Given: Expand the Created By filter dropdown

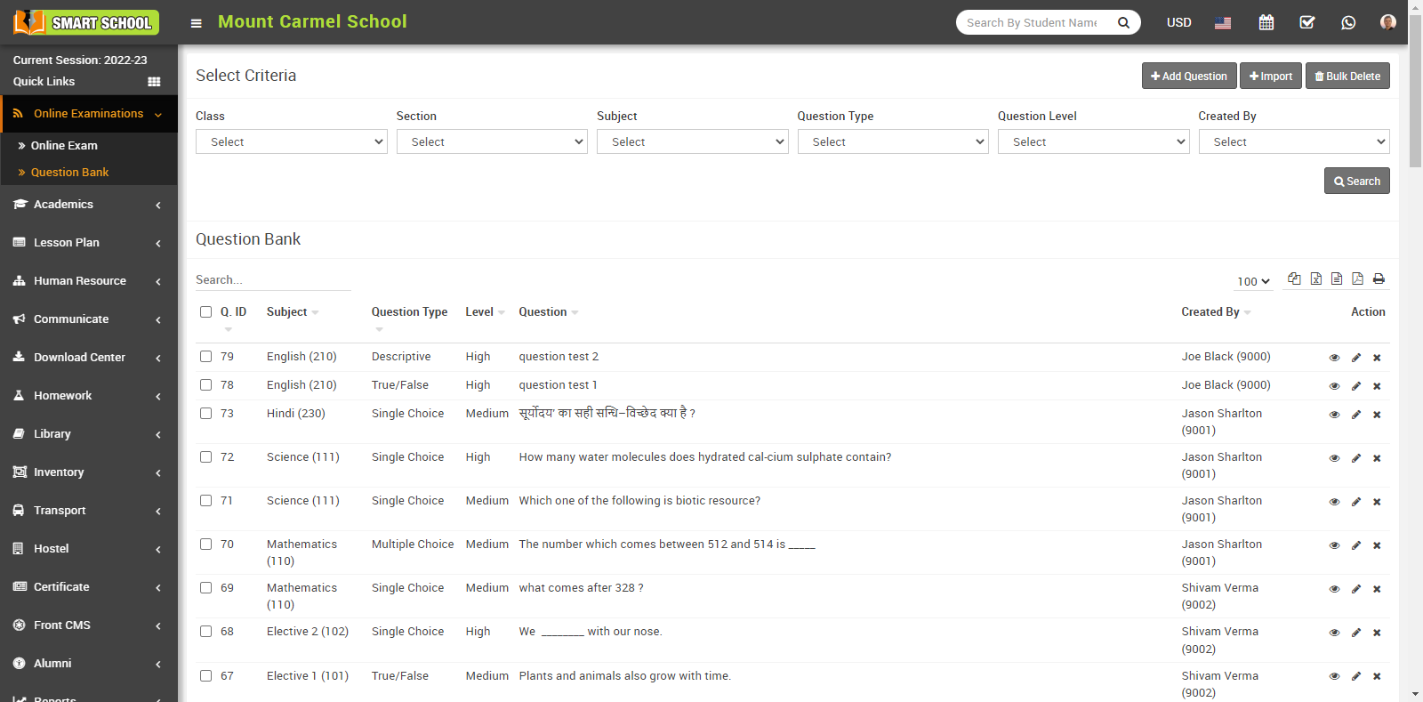Looking at the screenshot, I should point(1293,141).
